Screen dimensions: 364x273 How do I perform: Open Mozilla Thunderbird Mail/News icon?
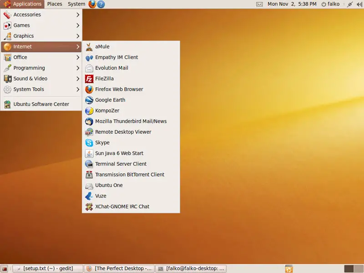pos(89,121)
